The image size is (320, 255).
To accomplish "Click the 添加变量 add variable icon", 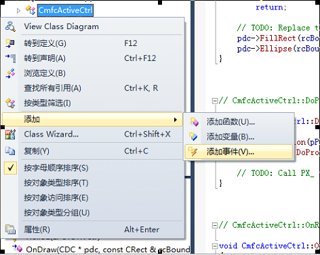I will pyautogui.click(x=193, y=137).
